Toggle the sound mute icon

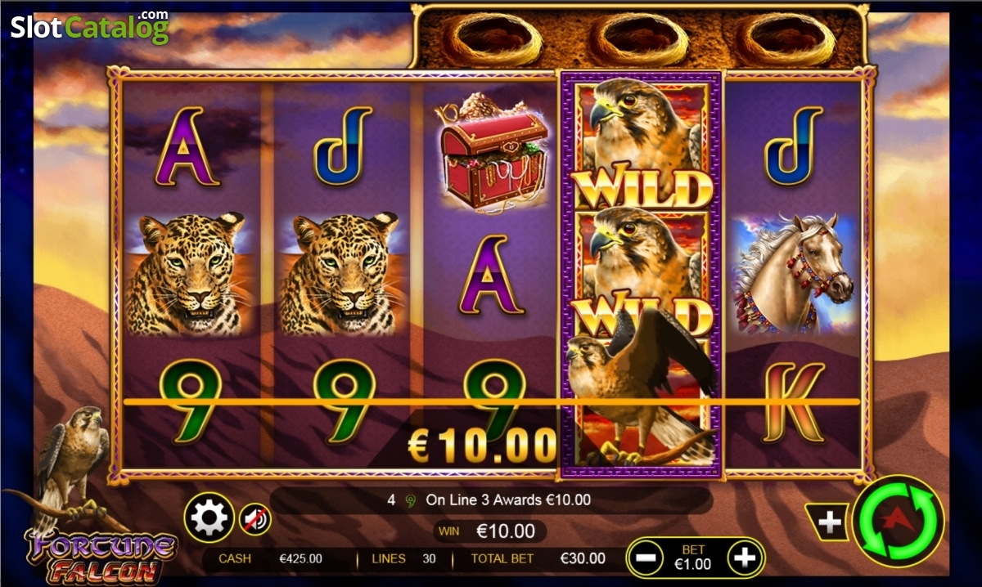255,518
